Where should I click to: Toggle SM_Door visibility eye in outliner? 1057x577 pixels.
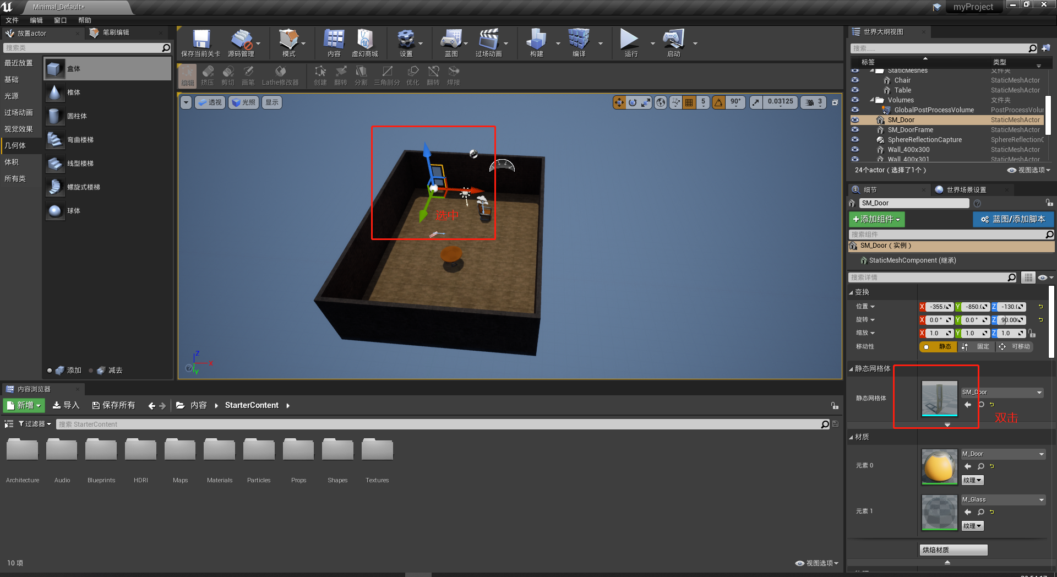click(x=855, y=119)
